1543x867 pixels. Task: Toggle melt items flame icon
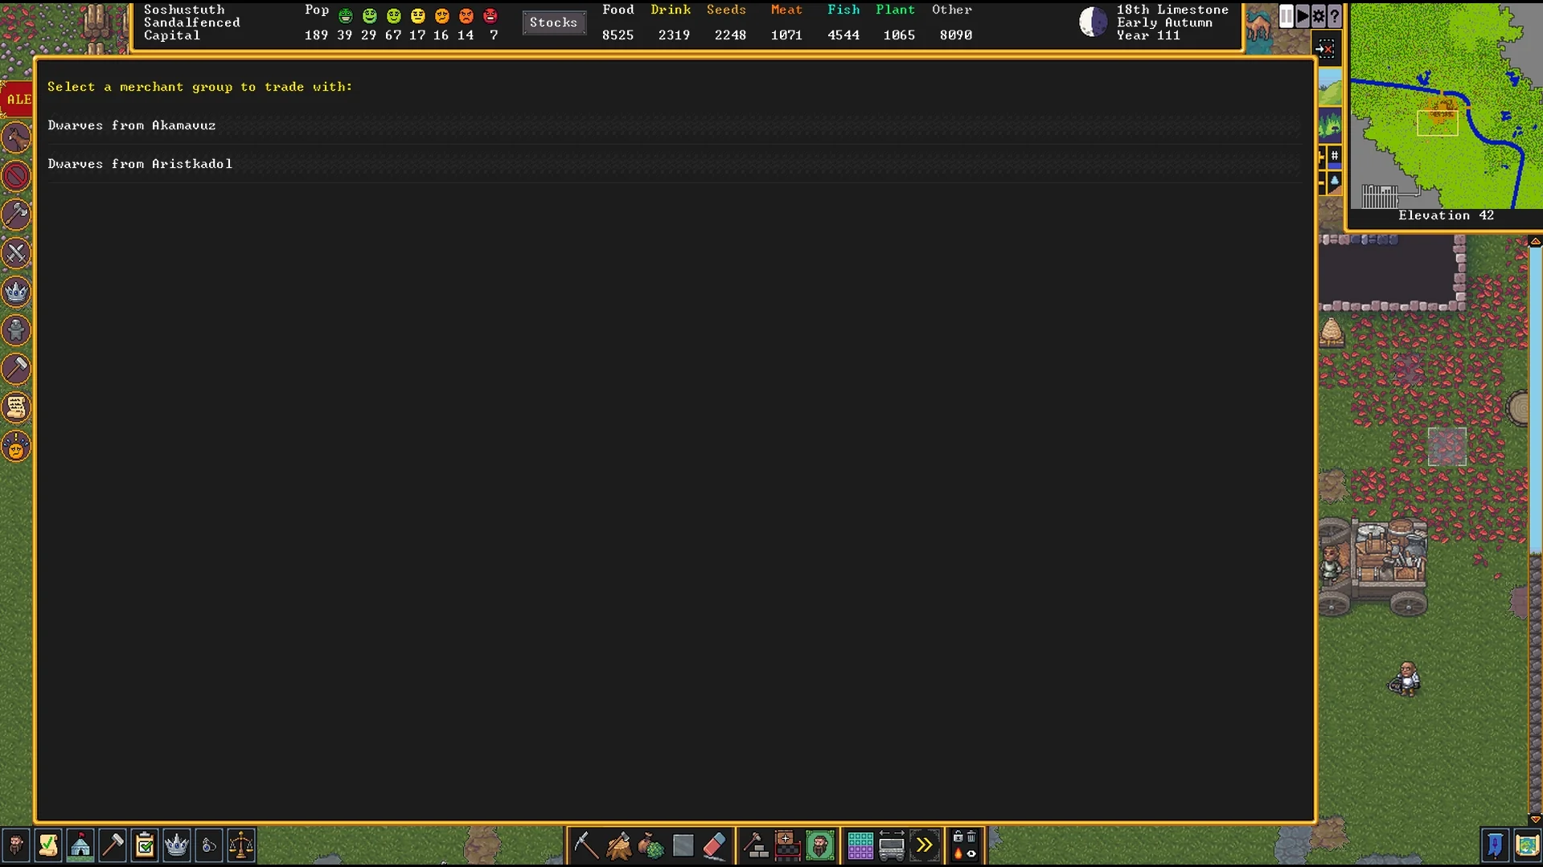click(x=958, y=853)
